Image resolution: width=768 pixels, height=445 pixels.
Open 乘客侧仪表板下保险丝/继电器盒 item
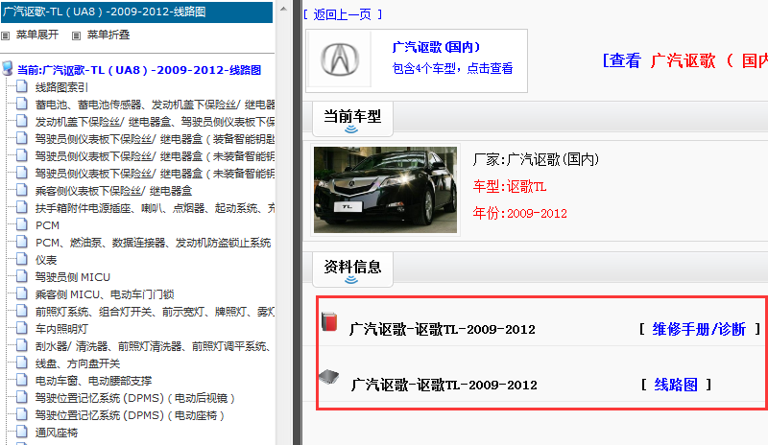(113, 191)
